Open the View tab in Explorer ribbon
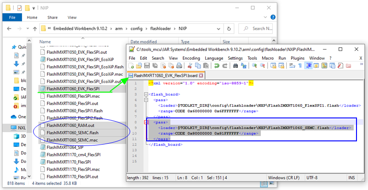Image resolution: width=368 pixels, height=190 pixels. pos(72,17)
